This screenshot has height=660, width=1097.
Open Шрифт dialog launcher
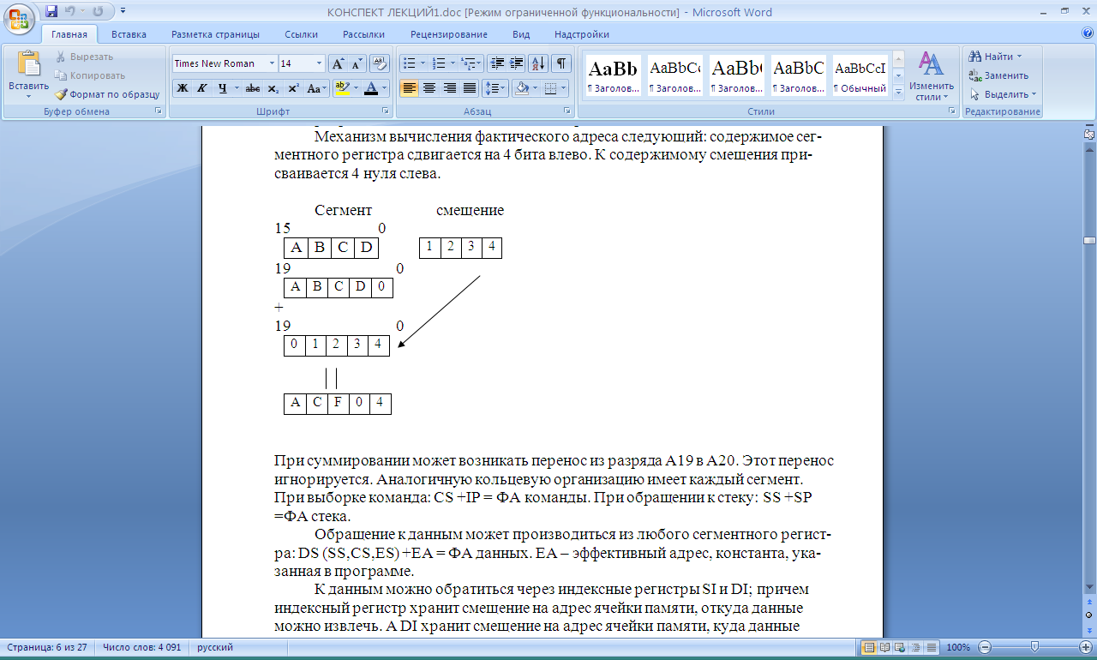[x=387, y=111]
